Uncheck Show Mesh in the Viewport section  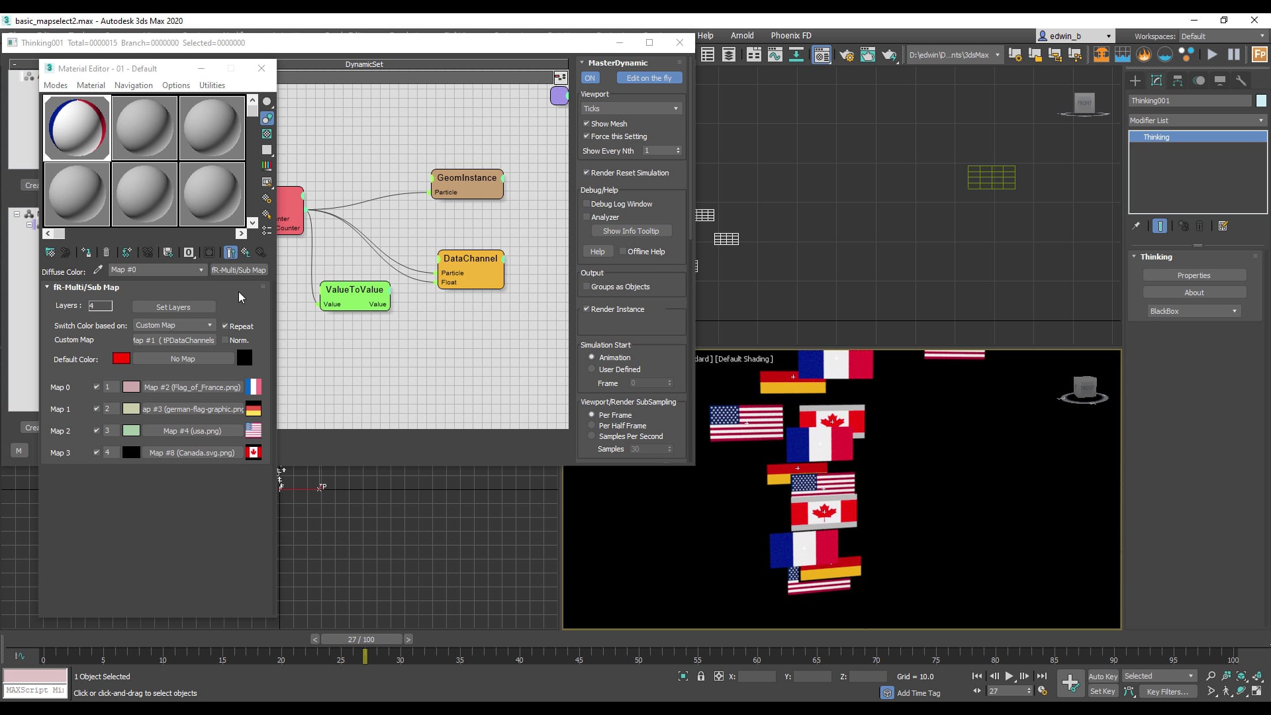(587, 123)
